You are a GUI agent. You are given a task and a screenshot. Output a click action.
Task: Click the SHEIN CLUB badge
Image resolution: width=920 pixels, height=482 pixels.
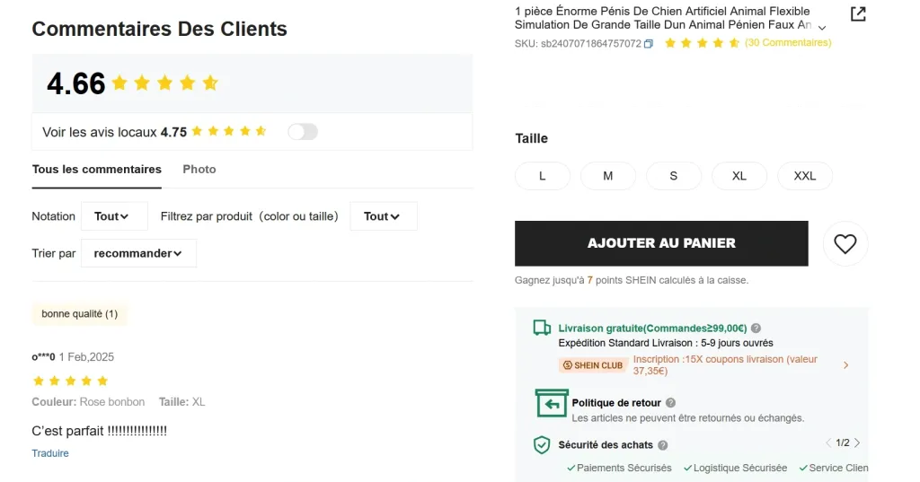click(x=591, y=365)
